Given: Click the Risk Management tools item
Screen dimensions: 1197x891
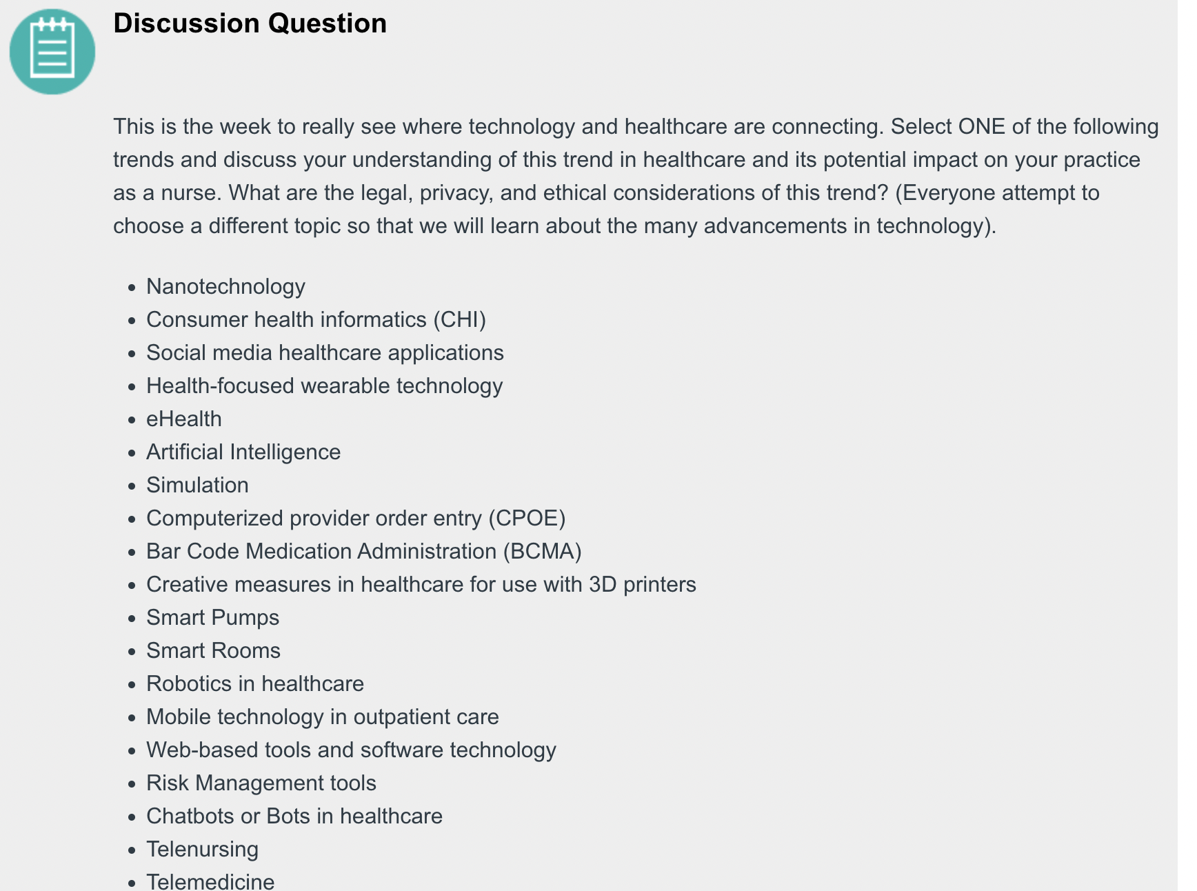Looking at the screenshot, I should (x=261, y=783).
